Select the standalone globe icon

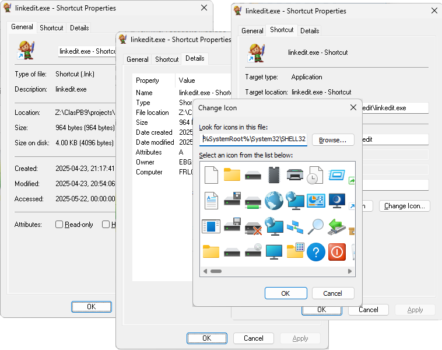click(x=273, y=201)
